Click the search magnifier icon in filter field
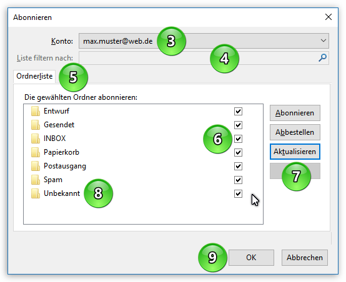 point(322,58)
